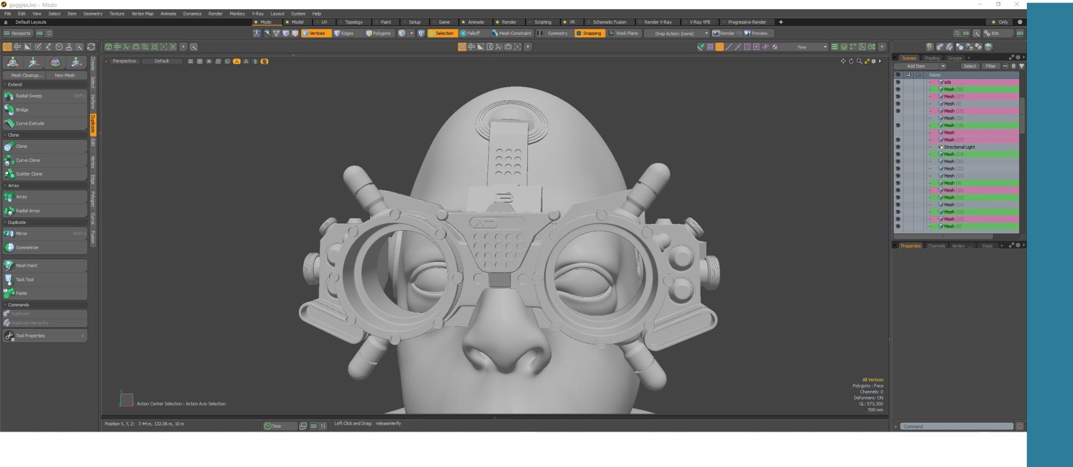1073x467 pixels.
Task: Click the viewport rotate icon
Action: coord(851,61)
